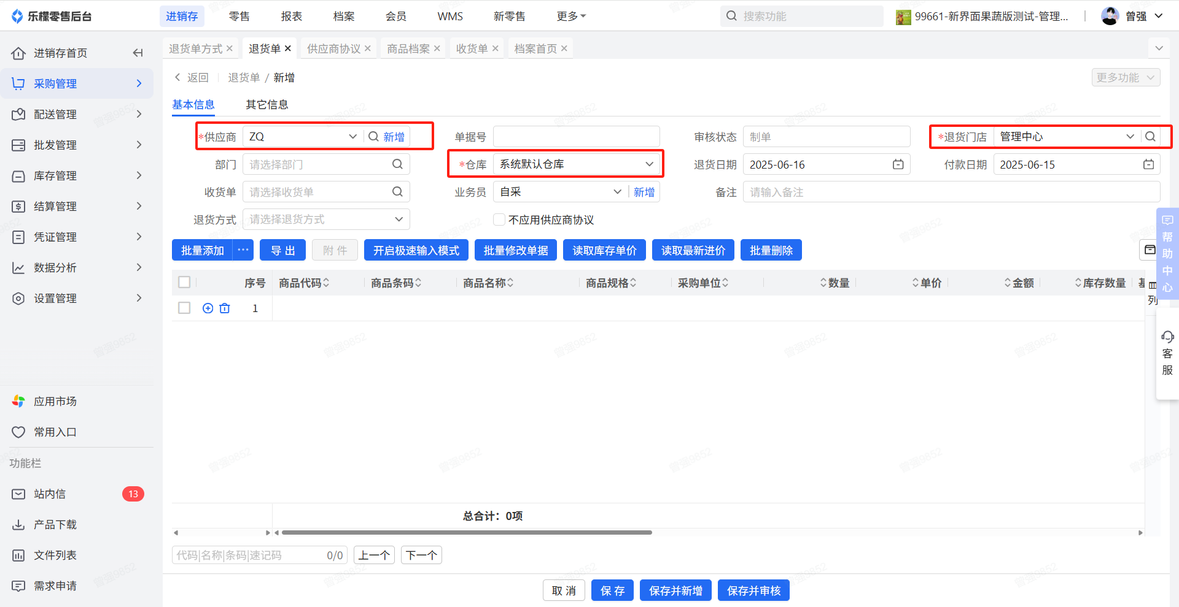Open the 更多 top menu
The image size is (1179, 607).
point(571,16)
